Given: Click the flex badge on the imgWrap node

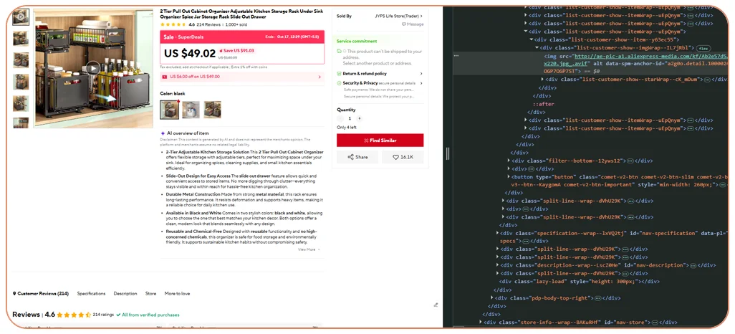Looking at the screenshot, I should point(703,48).
